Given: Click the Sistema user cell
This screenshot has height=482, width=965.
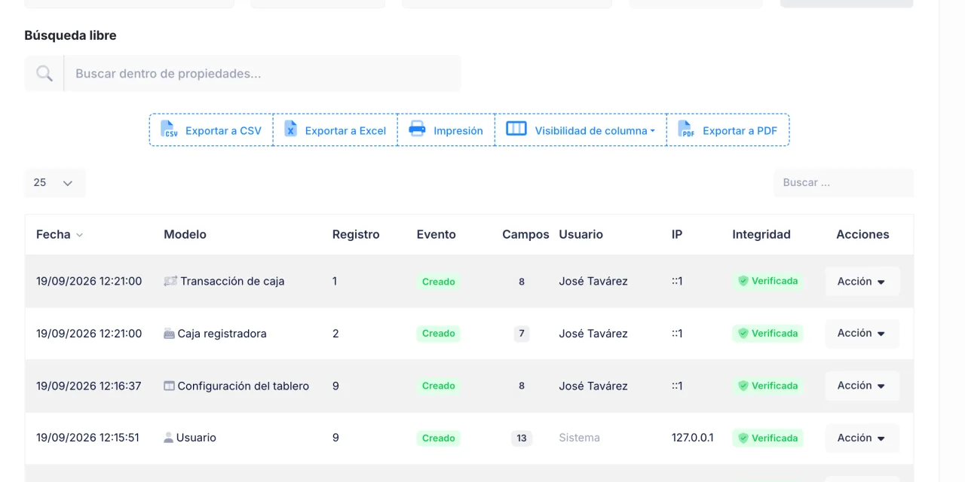Looking at the screenshot, I should point(580,438).
